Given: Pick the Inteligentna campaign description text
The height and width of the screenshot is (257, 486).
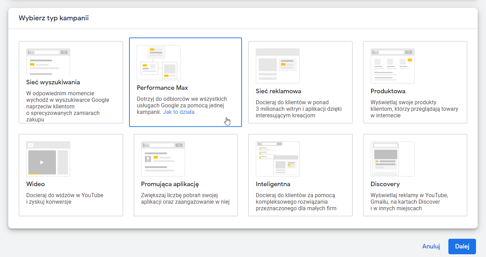Looking at the screenshot, I should (296, 202).
